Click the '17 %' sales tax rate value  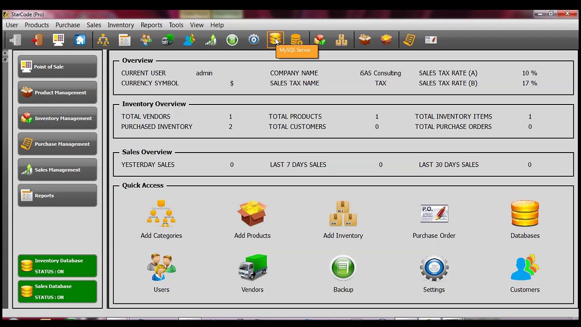529,84
